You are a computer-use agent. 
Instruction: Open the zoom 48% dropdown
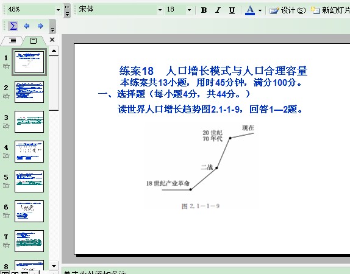[58, 10]
